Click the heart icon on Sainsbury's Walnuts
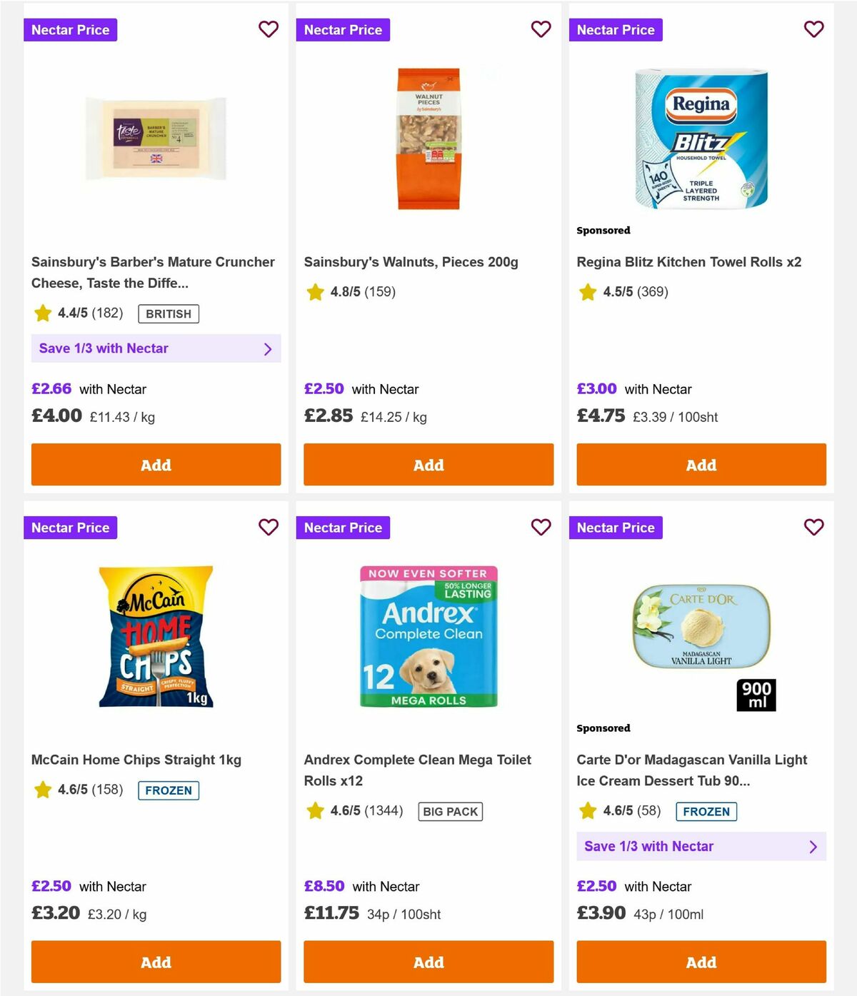This screenshot has width=857, height=996. click(541, 29)
